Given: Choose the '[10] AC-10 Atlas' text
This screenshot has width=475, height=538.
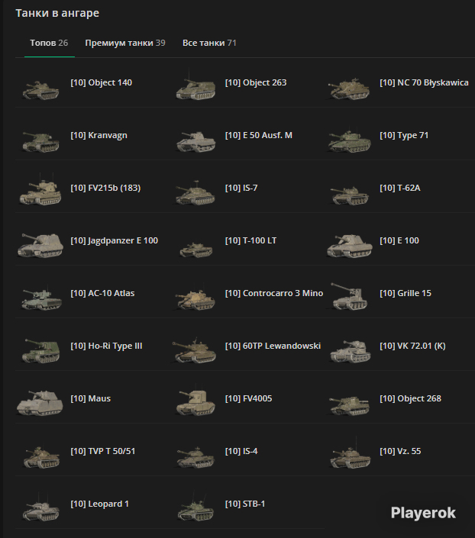Looking at the screenshot, I should (x=102, y=293).
